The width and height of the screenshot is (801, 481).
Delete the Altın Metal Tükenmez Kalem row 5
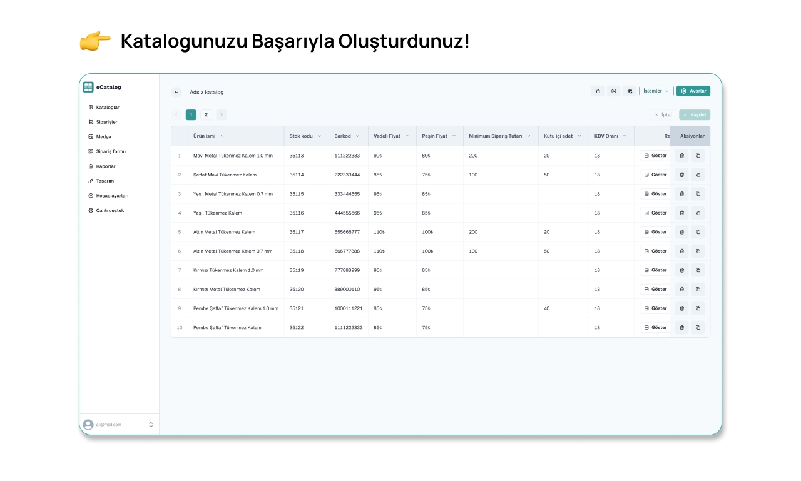[681, 232]
